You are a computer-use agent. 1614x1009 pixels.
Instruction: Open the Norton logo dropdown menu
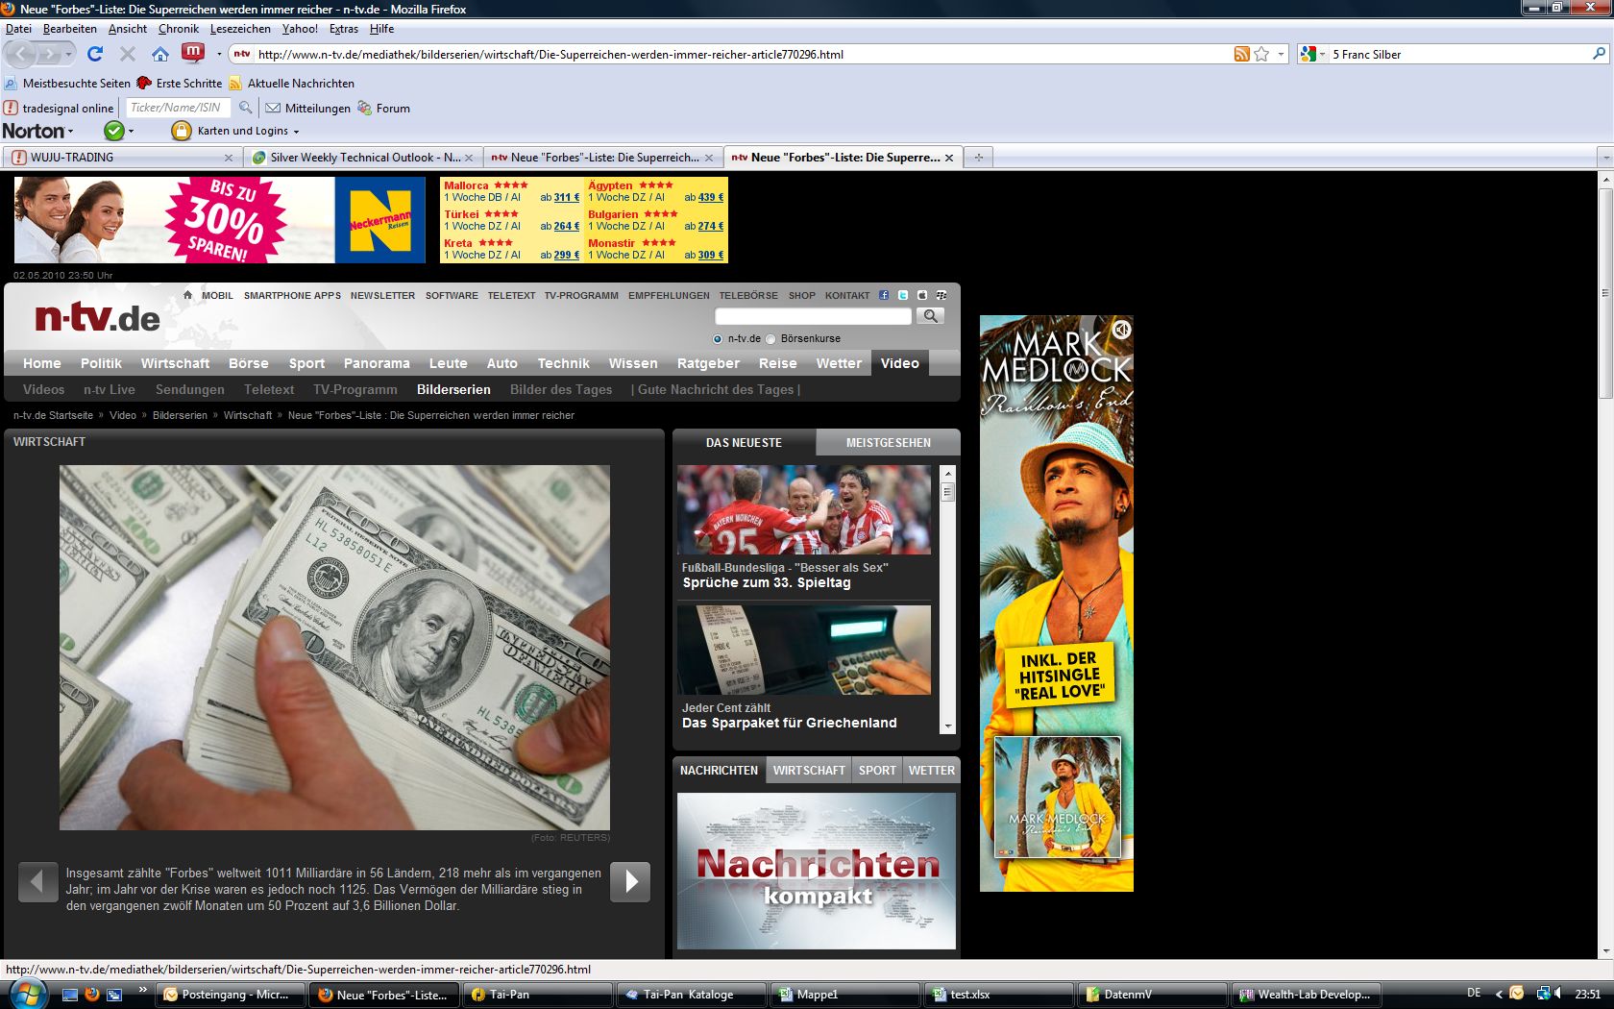pos(37,131)
